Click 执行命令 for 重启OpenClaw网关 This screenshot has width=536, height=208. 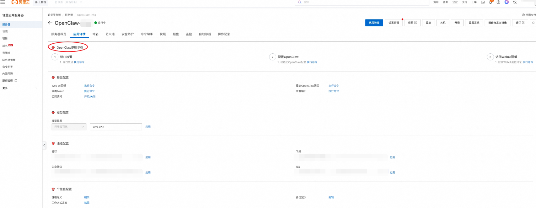[x=334, y=86]
